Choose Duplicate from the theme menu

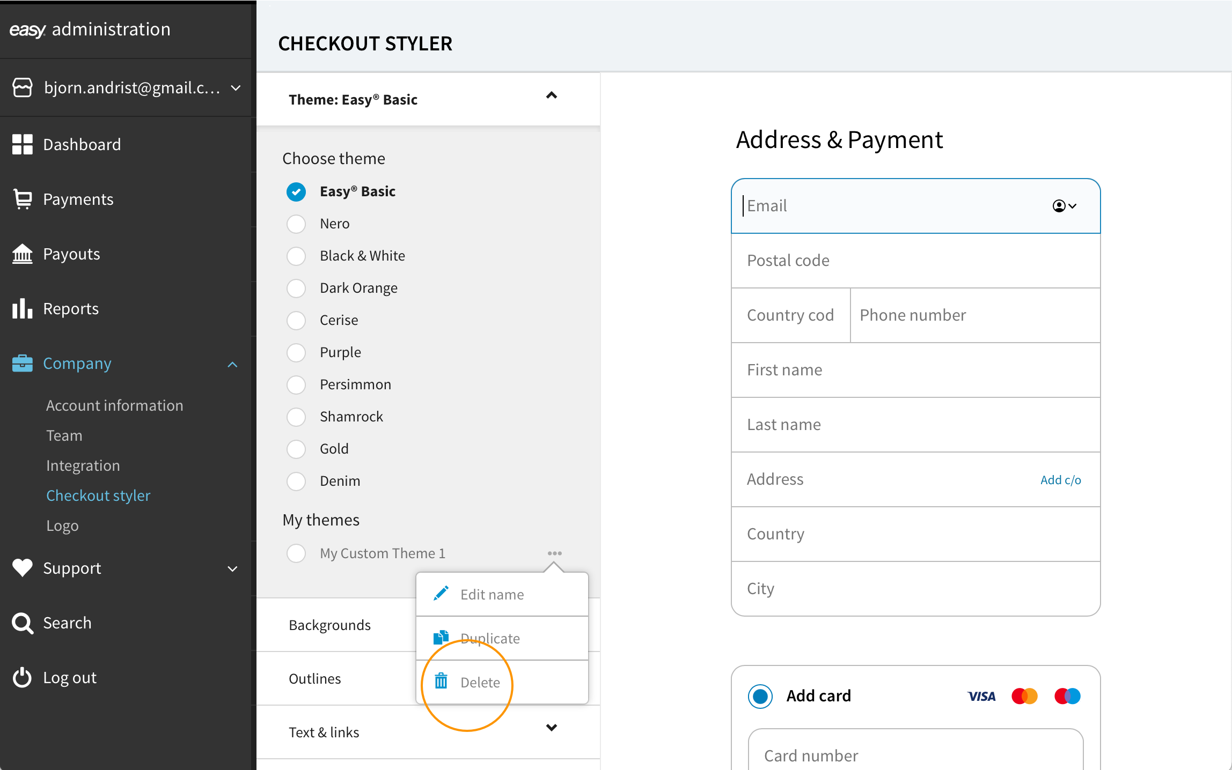pos(490,638)
